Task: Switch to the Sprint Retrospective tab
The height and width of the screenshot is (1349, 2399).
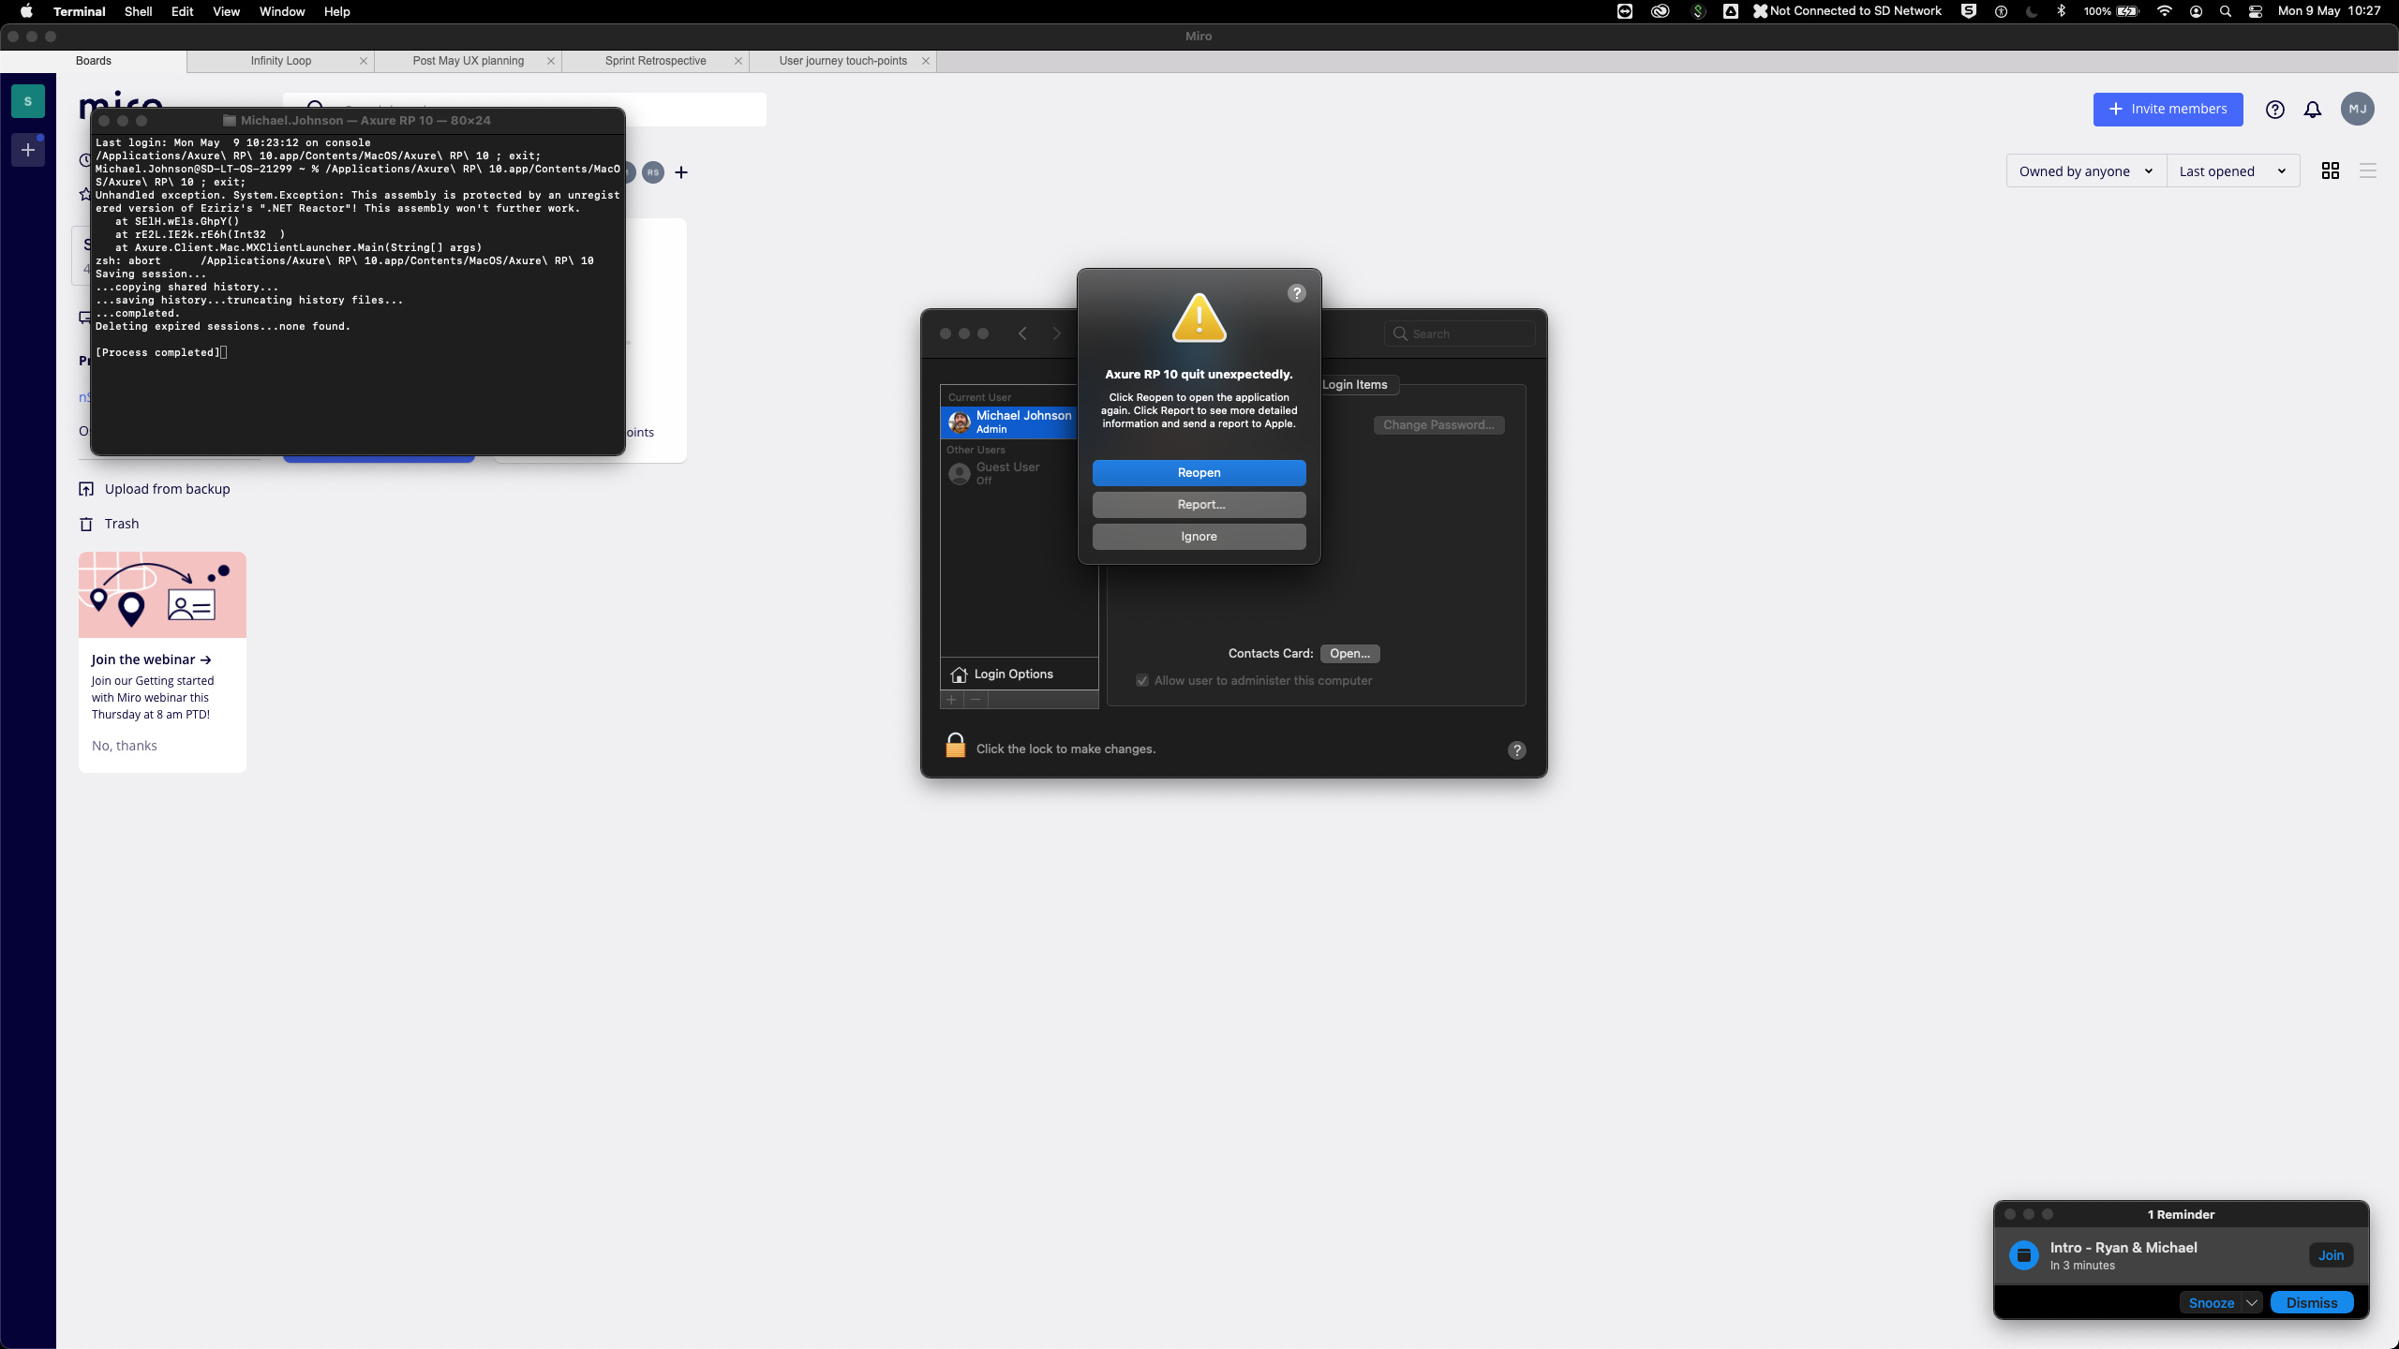Action: [x=654, y=61]
